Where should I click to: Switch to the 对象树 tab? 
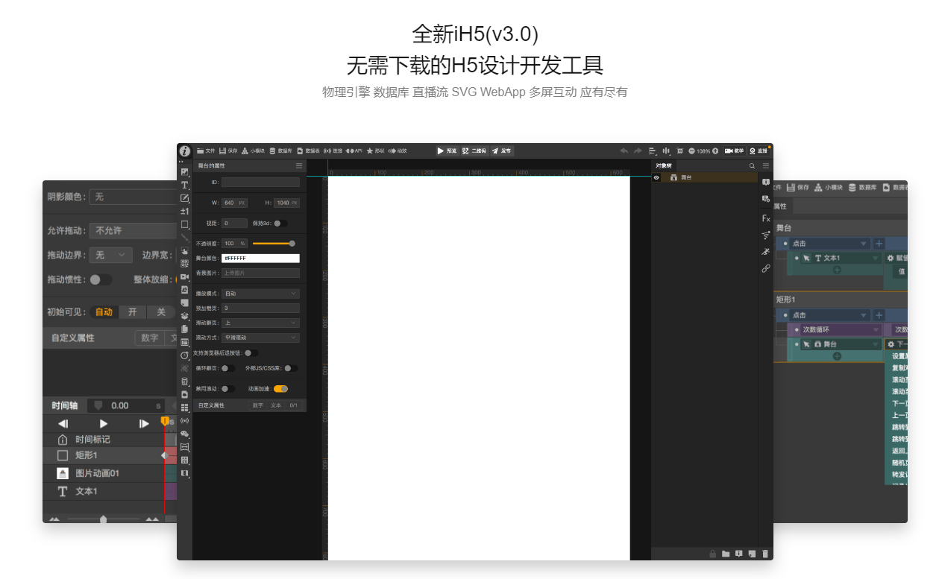point(664,165)
